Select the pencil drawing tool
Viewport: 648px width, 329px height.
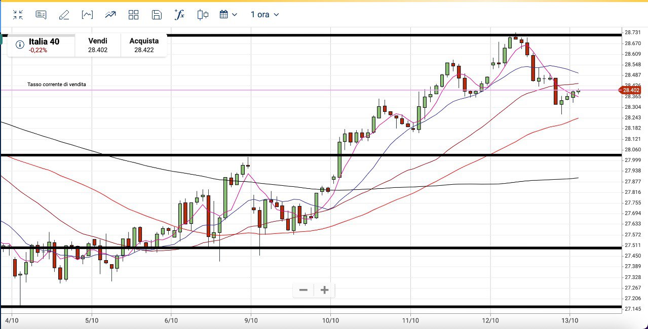64,15
